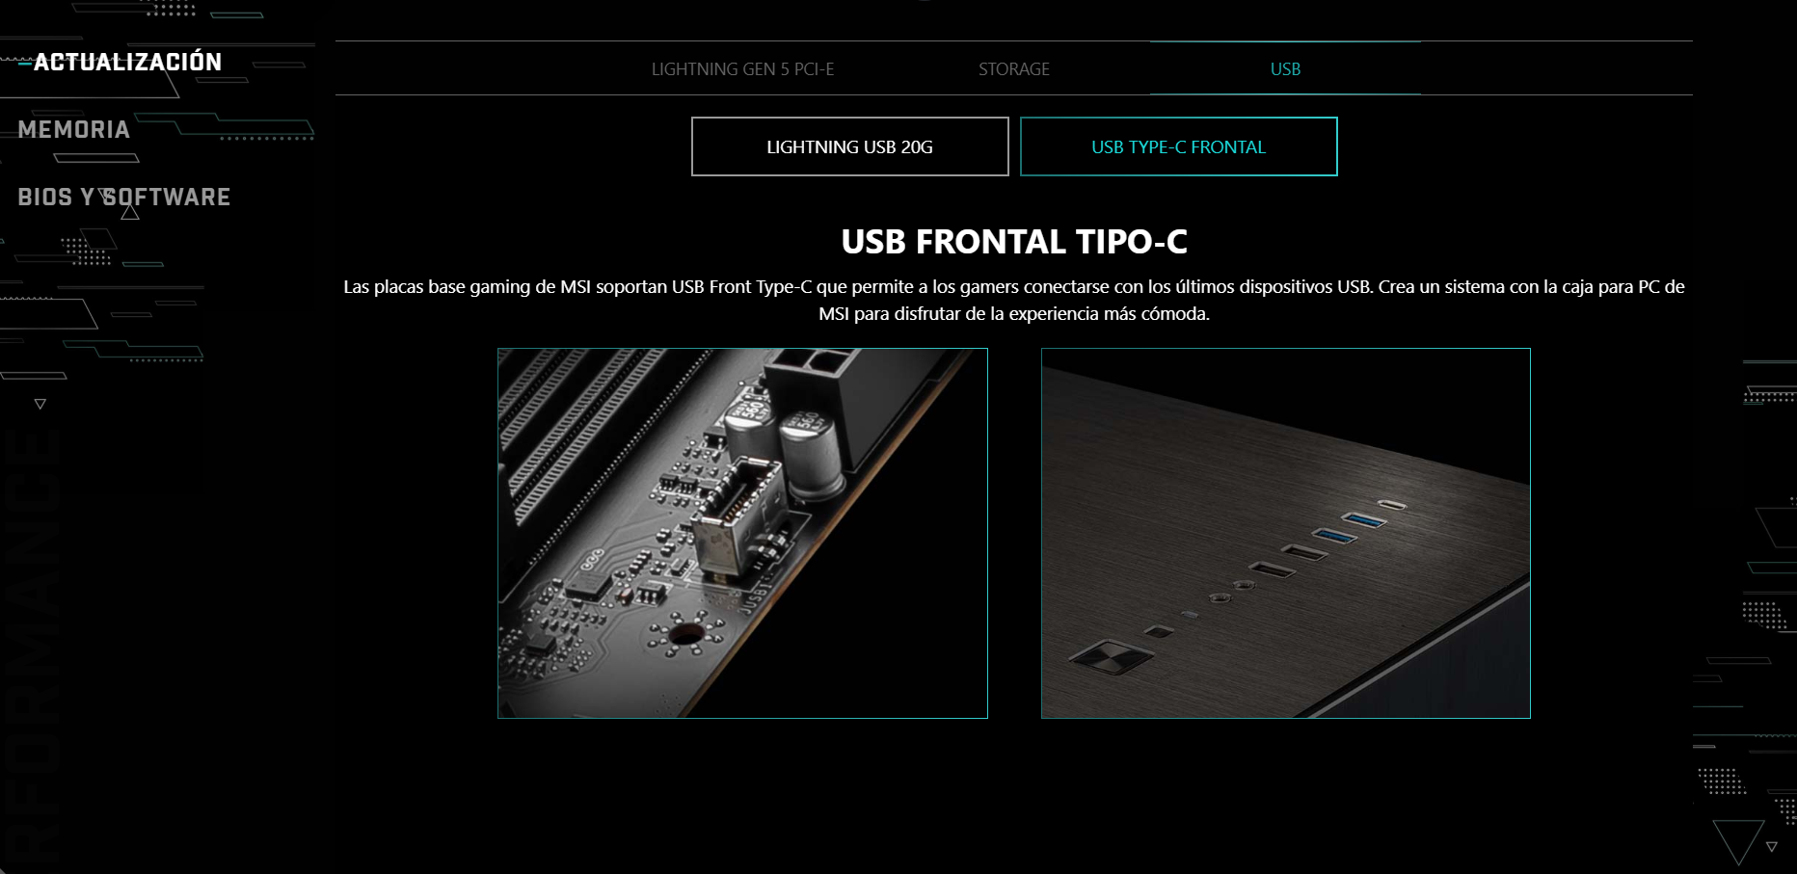Screen dimensions: 1797x874
Task: Switch to the LIGHTNING GEN 5 PCI-E tab
Action: [742, 69]
